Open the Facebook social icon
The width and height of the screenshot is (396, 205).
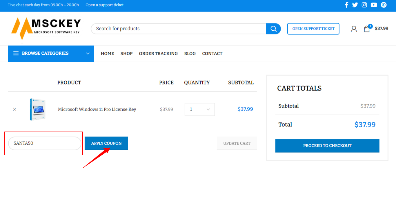pyautogui.click(x=346, y=5)
